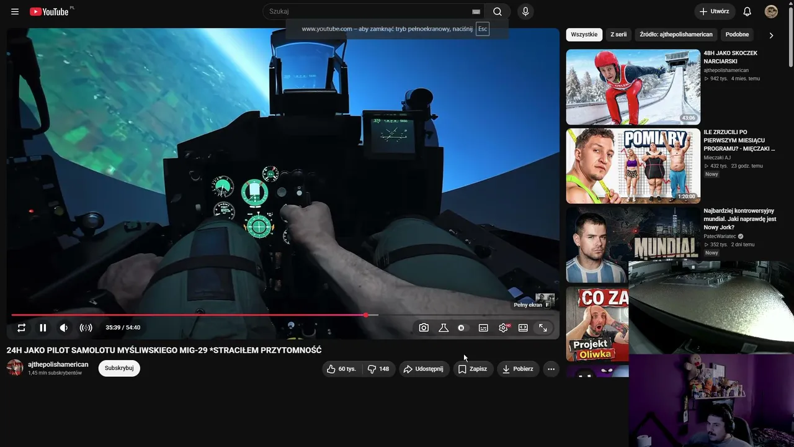Seek on the video progress bar
The width and height of the screenshot is (794, 447).
click(x=282, y=315)
